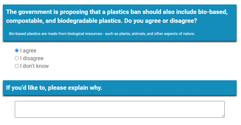The image size is (241, 125).
Task: Click the "I don't know" label text
Action: pos(34,66)
